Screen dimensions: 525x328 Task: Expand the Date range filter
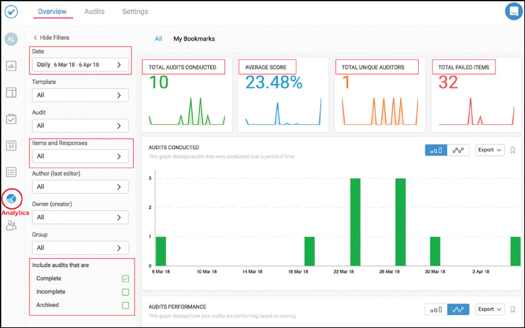(x=80, y=65)
